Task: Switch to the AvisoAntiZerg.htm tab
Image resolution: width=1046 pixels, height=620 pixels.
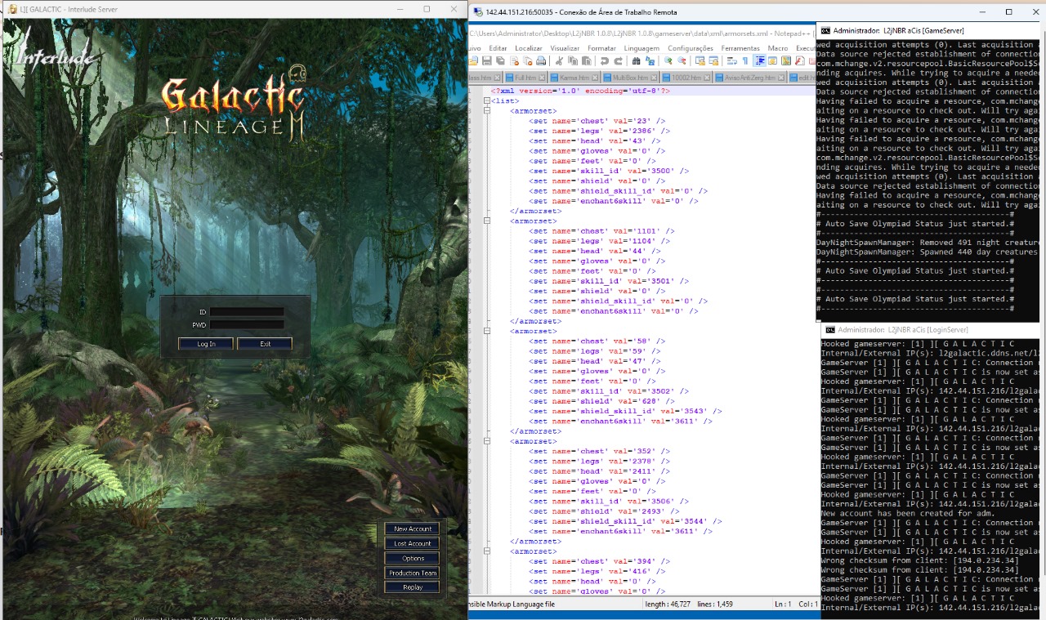Action: coord(750,78)
